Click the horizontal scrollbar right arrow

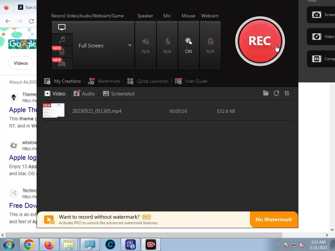[x=327, y=235]
